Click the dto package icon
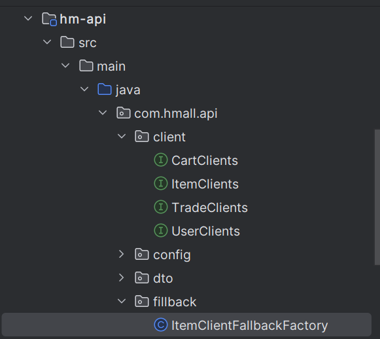The width and height of the screenshot is (380, 339). (142, 278)
